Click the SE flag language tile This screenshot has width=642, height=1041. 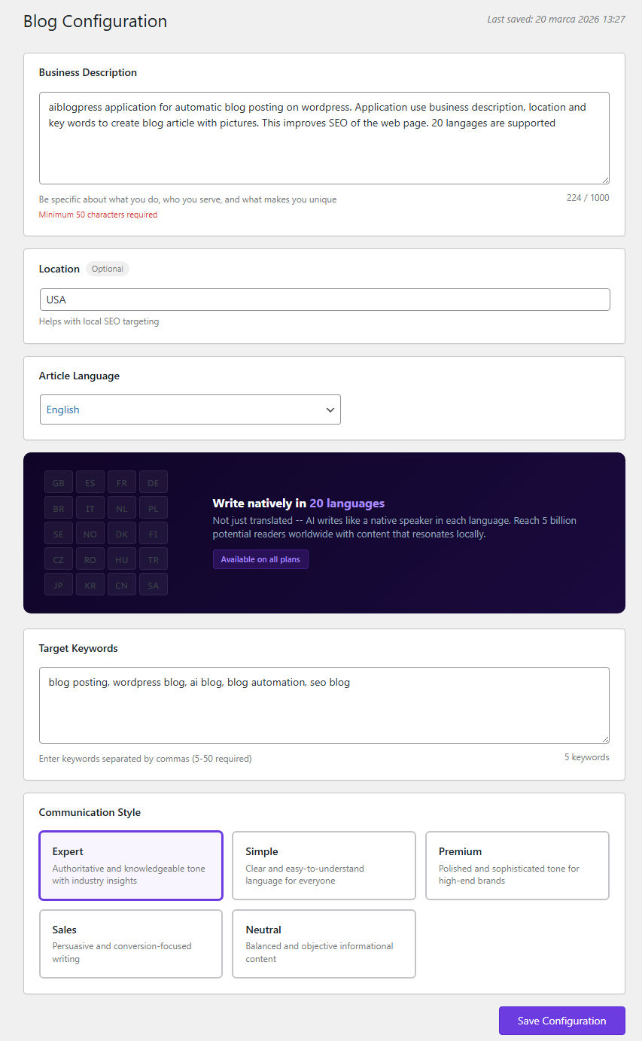click(58, 533)
